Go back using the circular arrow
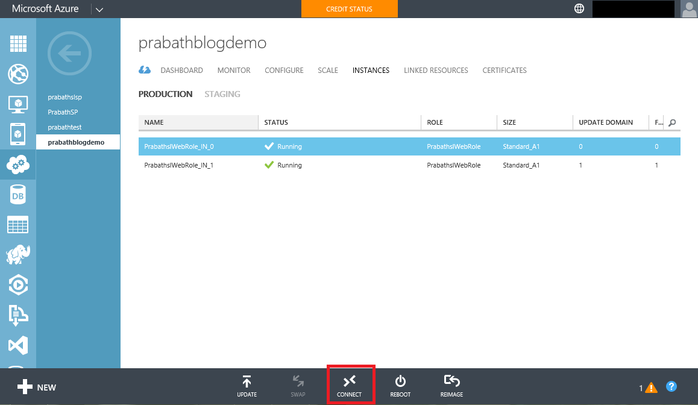This screenshot has height=405, width=698. pyautogui.click(x=69, y=54)
